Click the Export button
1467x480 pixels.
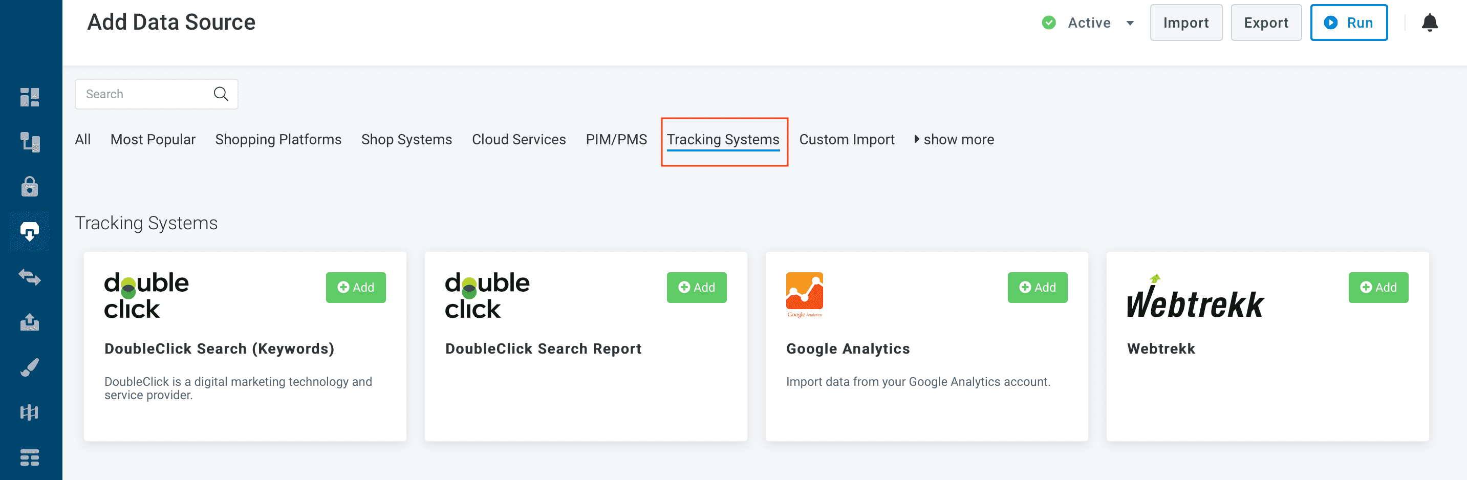click(1265, 23)
